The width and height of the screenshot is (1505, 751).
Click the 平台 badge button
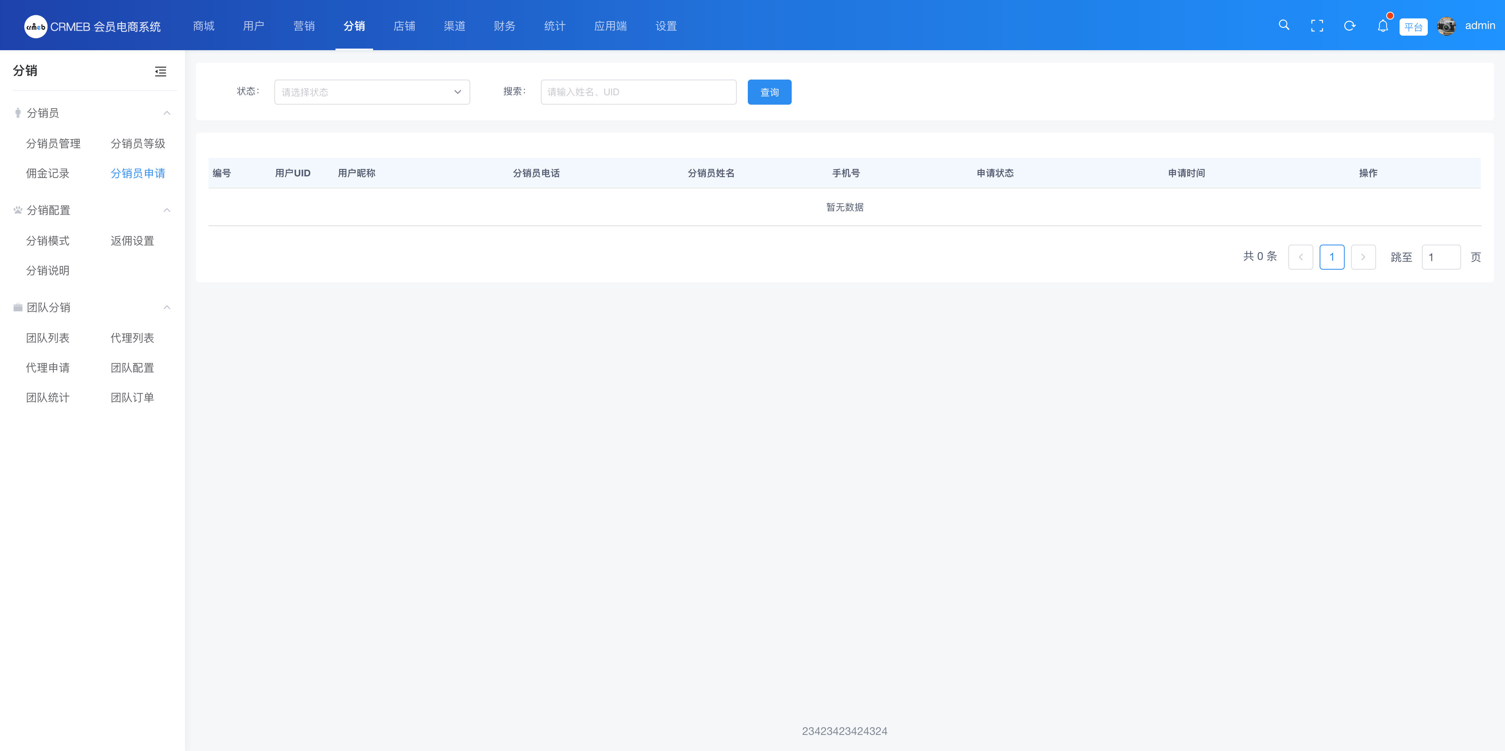(1413, 27)
